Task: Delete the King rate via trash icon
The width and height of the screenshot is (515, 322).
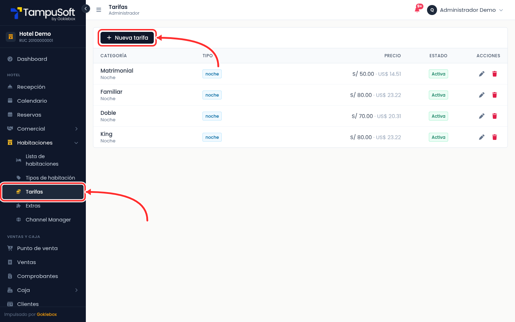Action: [x=495, y=137]
